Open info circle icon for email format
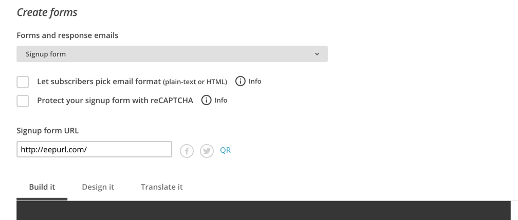The height and width of the screenshot is (220, 518). point(240,81)
